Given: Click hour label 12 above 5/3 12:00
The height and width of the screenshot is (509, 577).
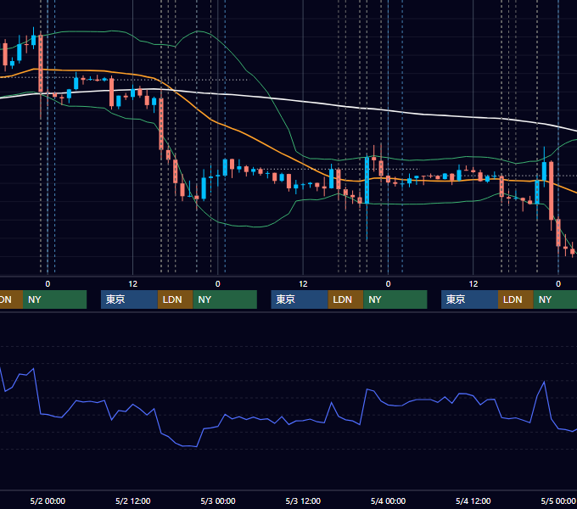Looking at the screenshot, I should click(x=303, y=284).
